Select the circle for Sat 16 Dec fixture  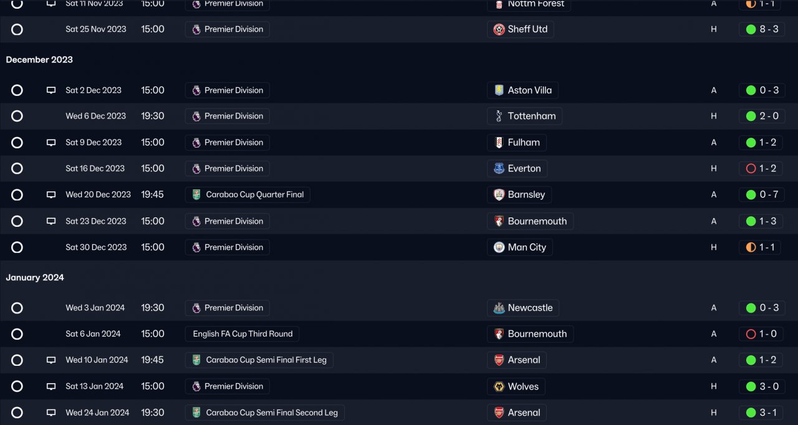tap(17, 168)
